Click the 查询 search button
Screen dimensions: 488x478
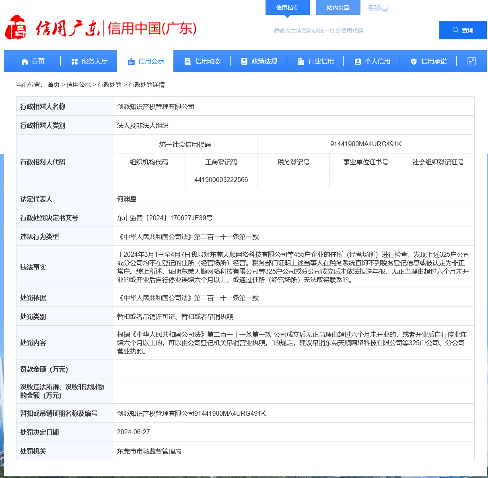463,30
